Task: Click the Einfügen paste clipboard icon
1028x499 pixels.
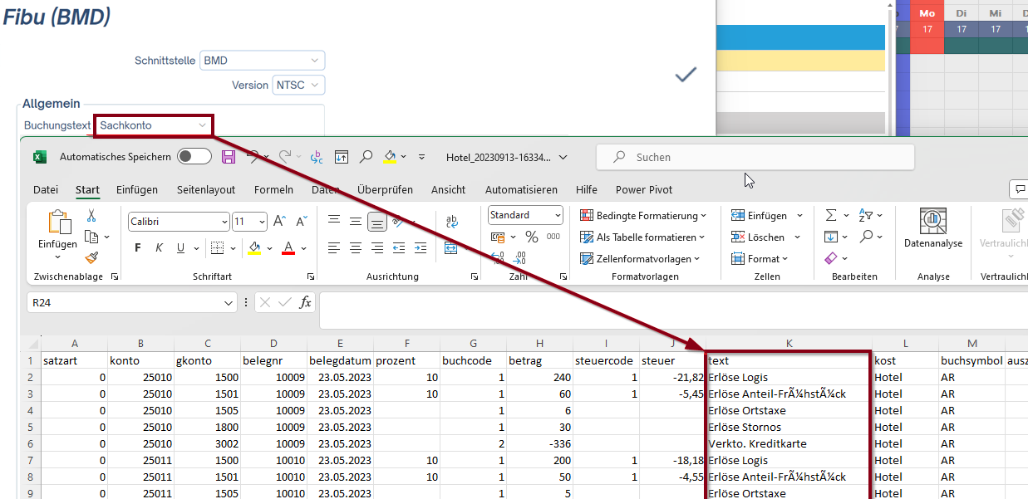Action: [58, 223]
